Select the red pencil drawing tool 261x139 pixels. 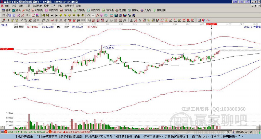point(4,20)
